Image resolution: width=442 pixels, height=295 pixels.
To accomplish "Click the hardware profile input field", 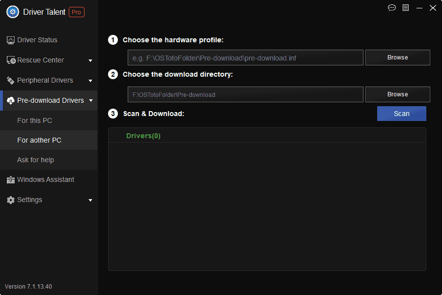I will 245,58.
